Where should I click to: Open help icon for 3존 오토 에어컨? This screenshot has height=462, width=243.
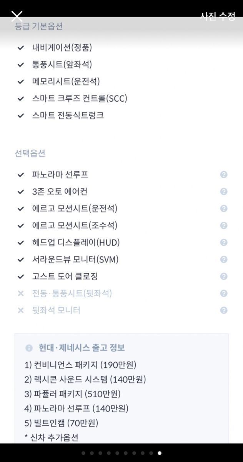pos(224,191)
